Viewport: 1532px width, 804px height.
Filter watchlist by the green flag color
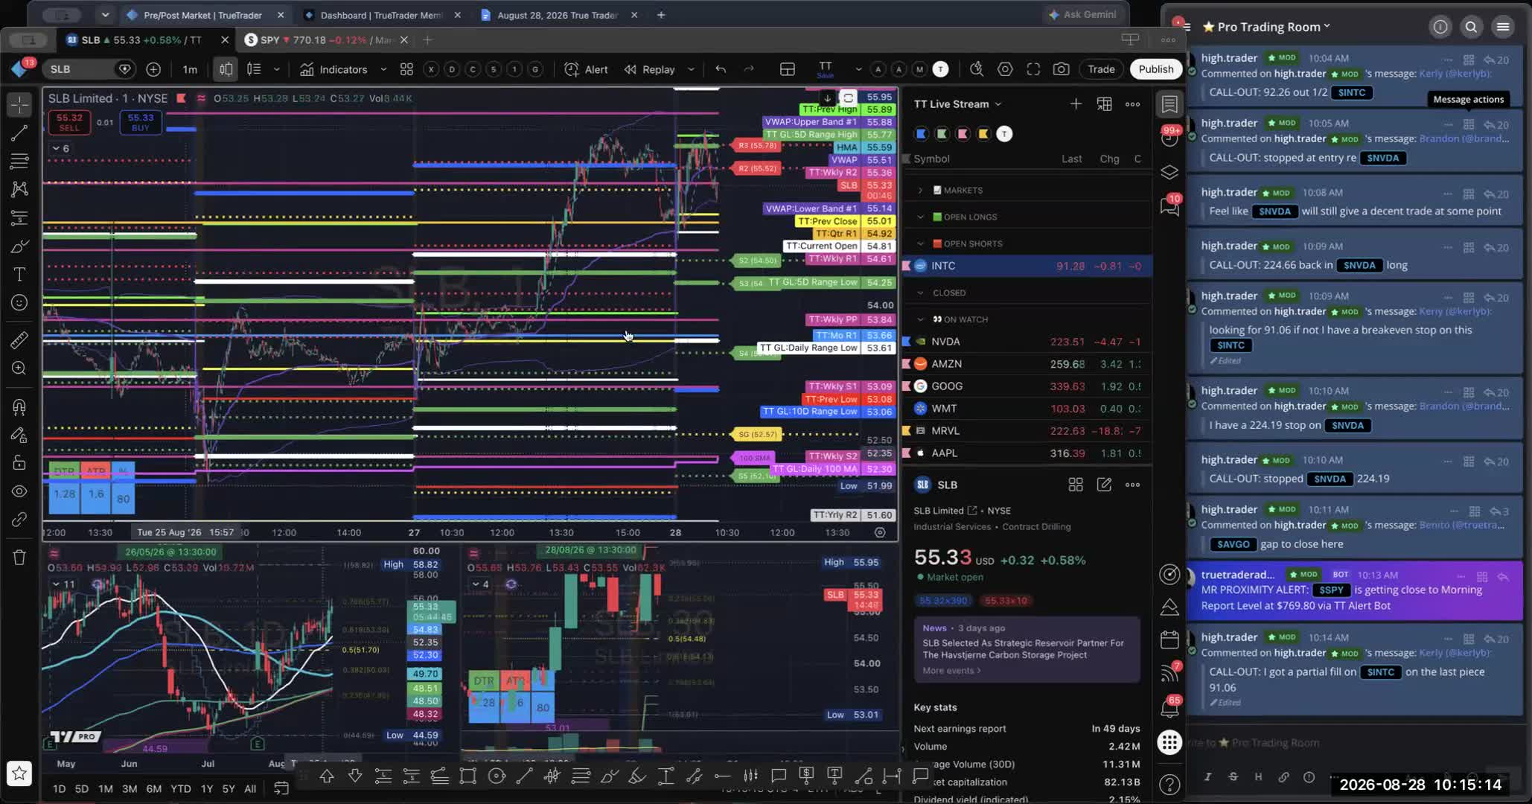tap(942, 134)
